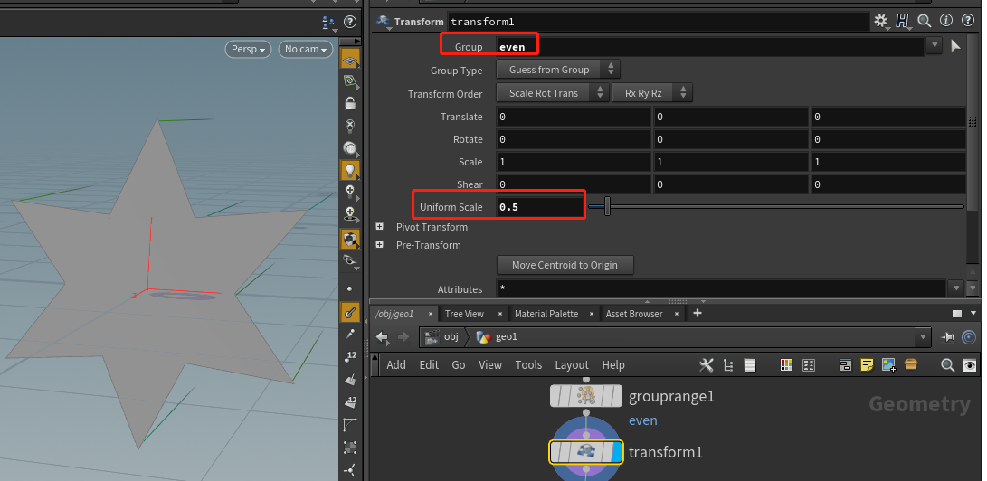The width and height of the screenshot is (987, 481).
Task: Click Move Centroid to Origin button
Action: [x=565, y=265]
